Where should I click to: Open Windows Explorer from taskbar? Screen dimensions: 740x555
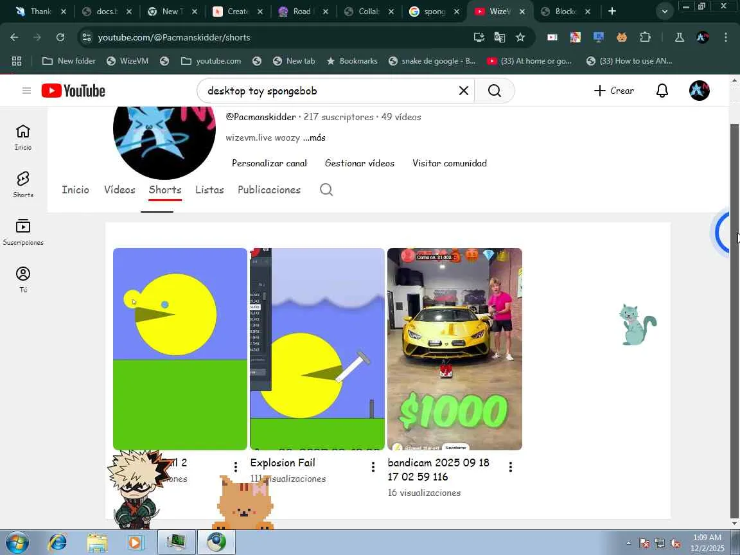[x=97, y=542]
